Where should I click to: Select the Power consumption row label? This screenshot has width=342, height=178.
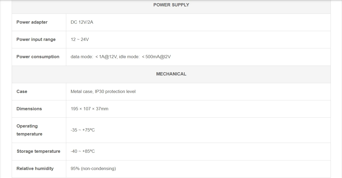tap(38, 57)
